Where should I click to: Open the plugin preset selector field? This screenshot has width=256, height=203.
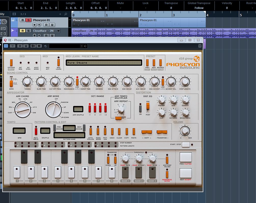pyautogui.click(x=65, y=46)
